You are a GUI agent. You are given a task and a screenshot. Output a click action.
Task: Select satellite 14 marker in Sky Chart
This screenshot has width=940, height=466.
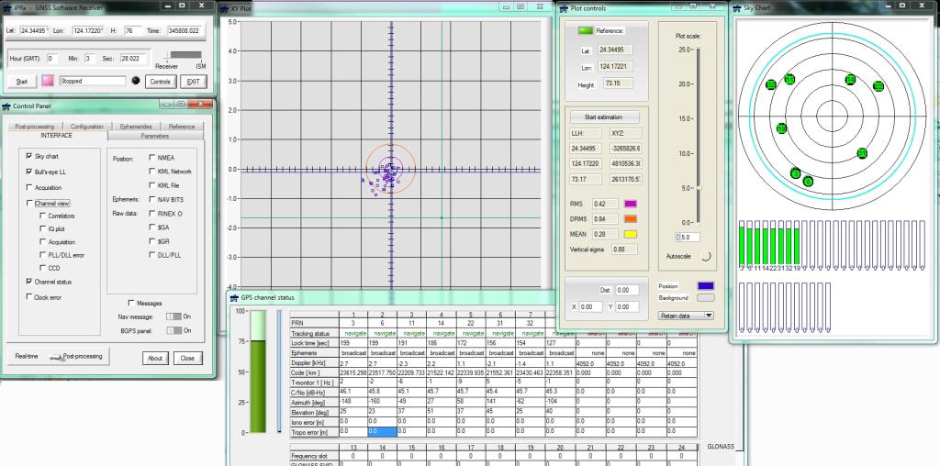849,80
